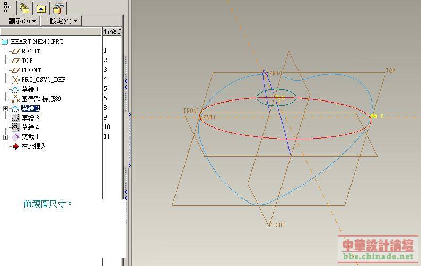Click the 特徵 # column header
421x266 pixels.
(112, 32)
